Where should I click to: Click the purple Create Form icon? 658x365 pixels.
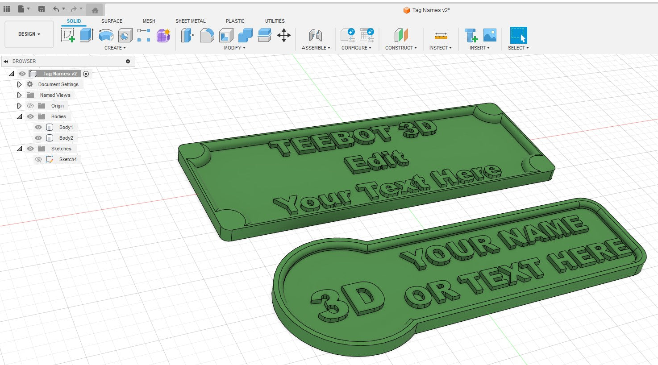coord(163,35)
